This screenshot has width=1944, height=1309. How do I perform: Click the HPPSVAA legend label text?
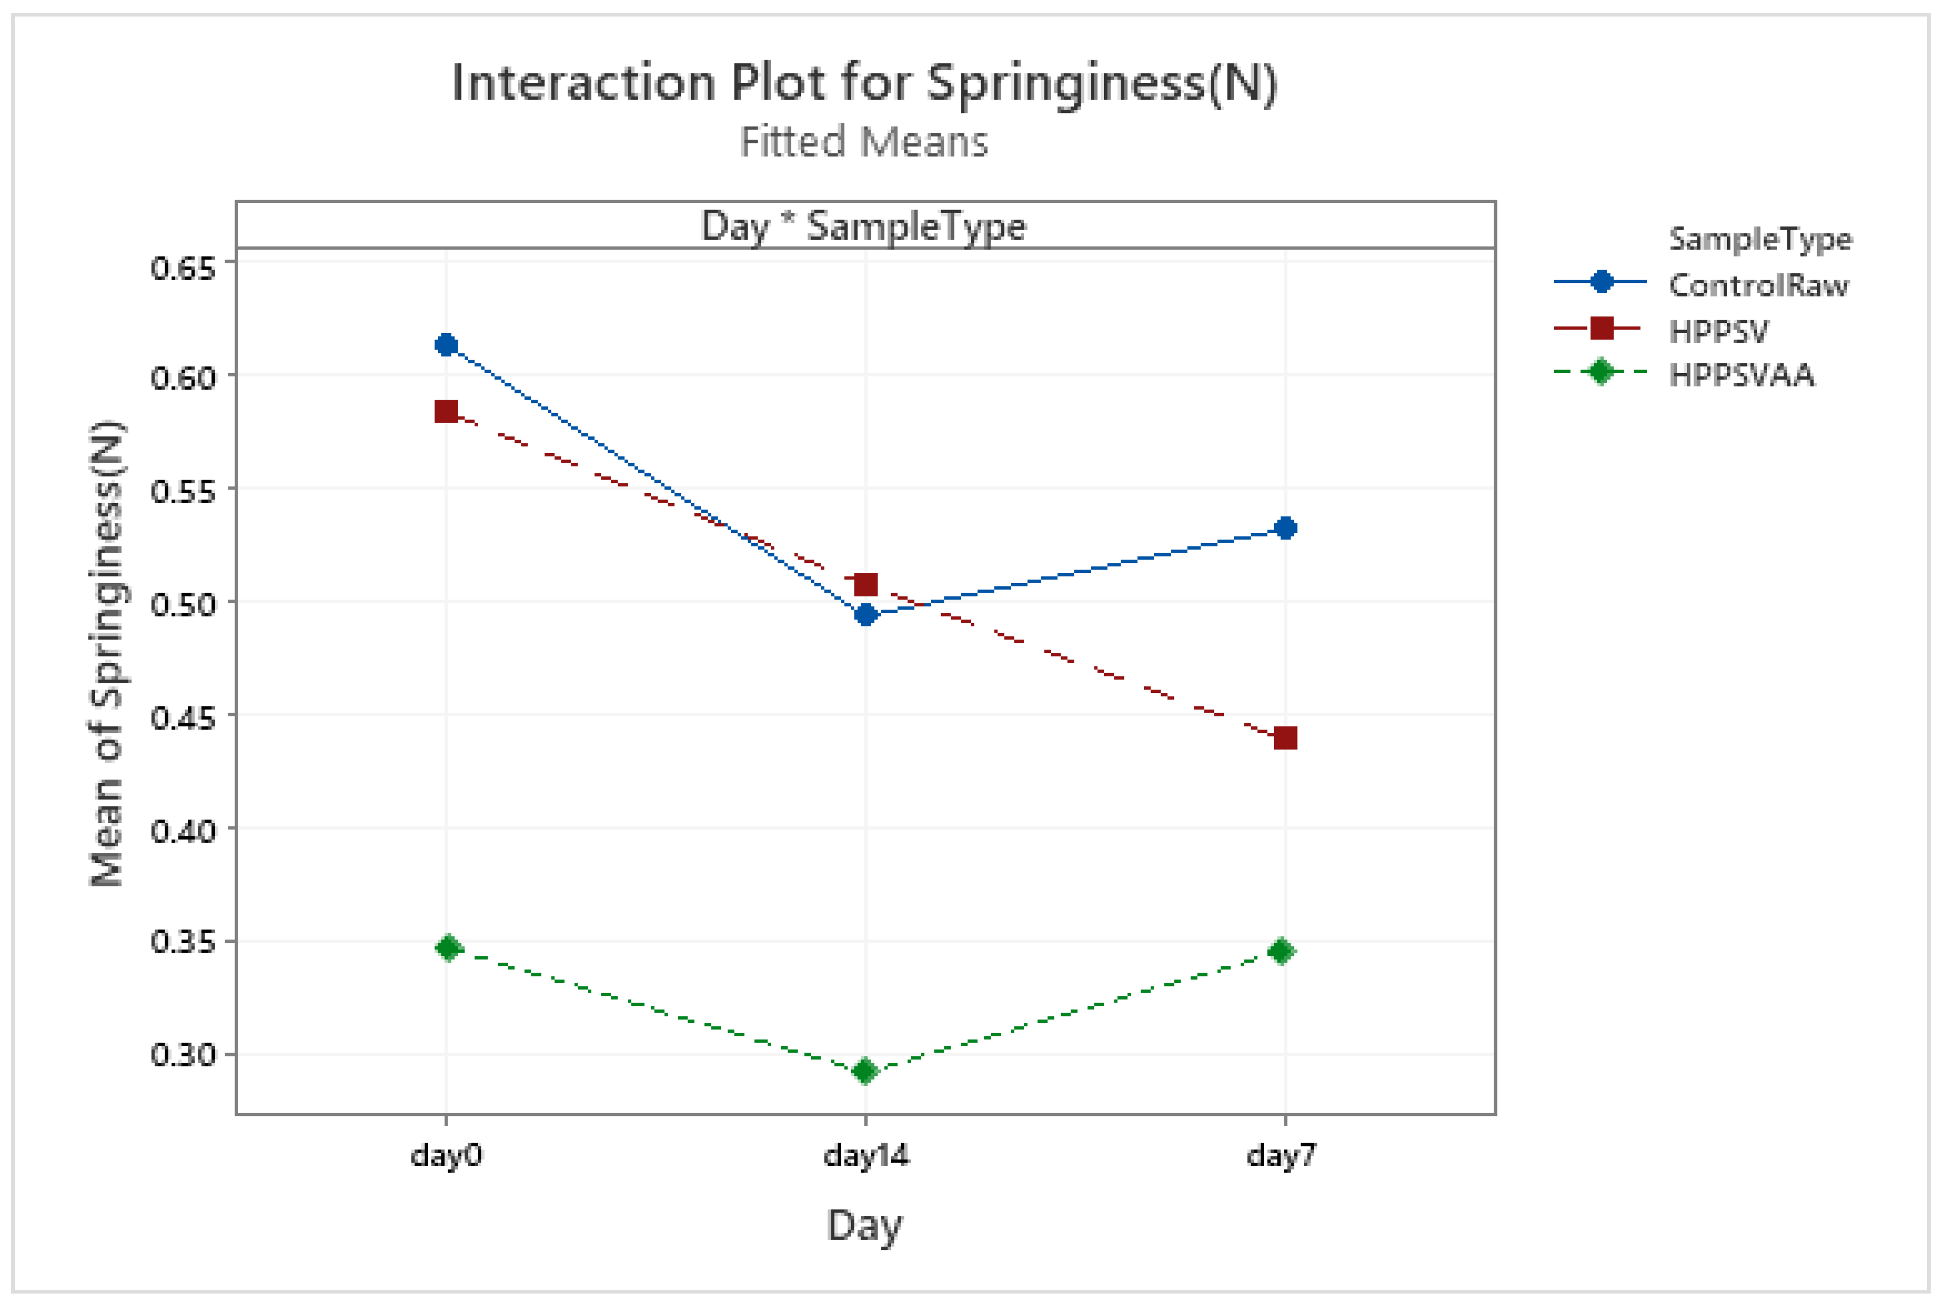tap(1741, 375)
